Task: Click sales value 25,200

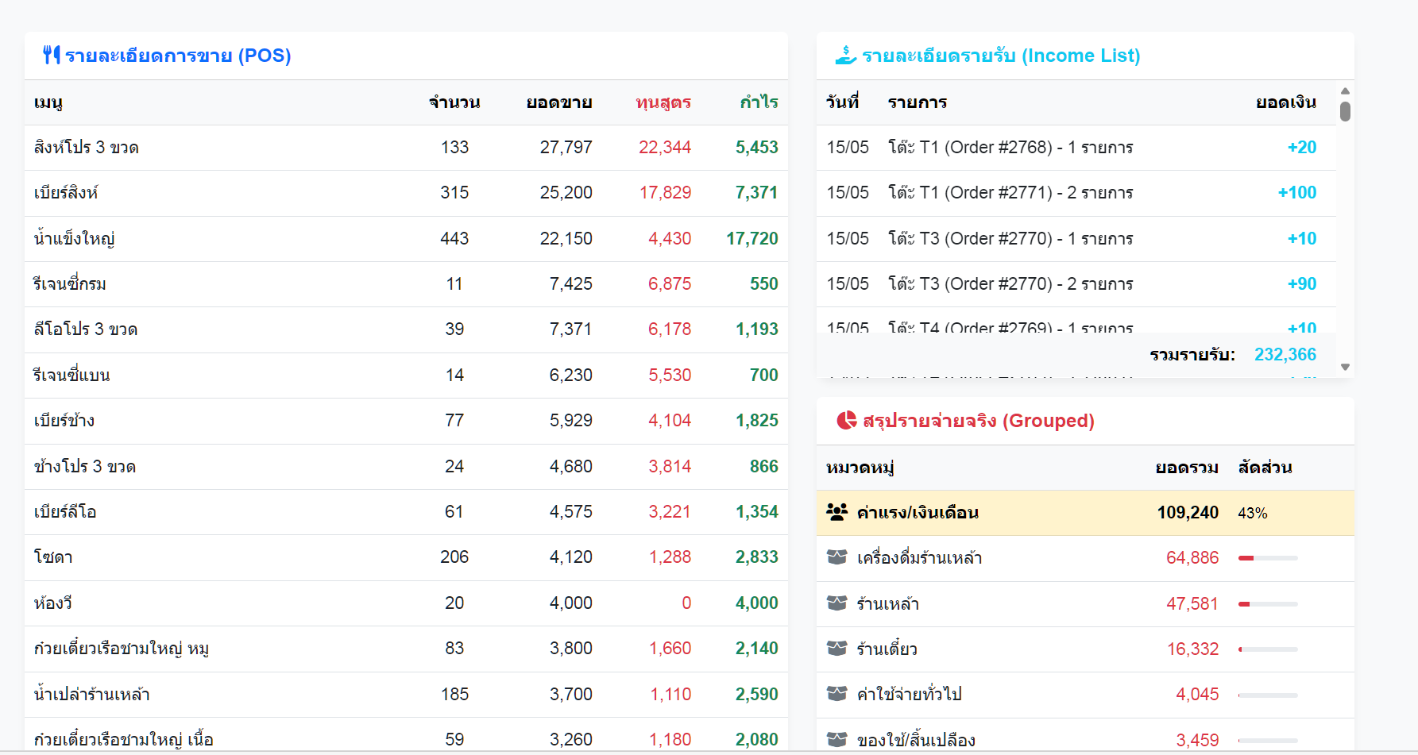Action: point(566,193)
